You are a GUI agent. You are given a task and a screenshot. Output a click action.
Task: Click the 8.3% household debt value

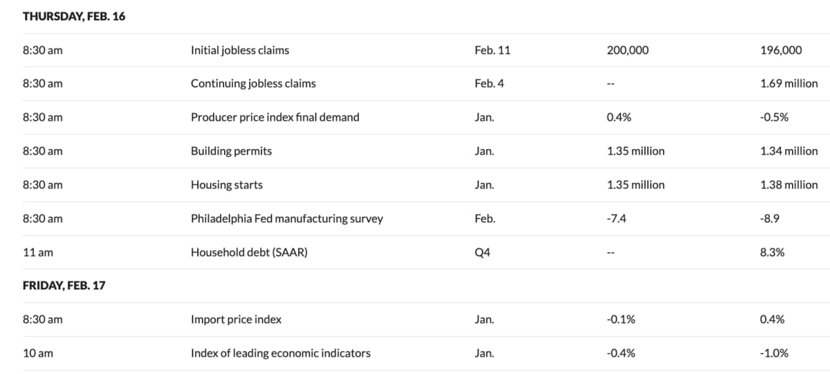(771, 253)
